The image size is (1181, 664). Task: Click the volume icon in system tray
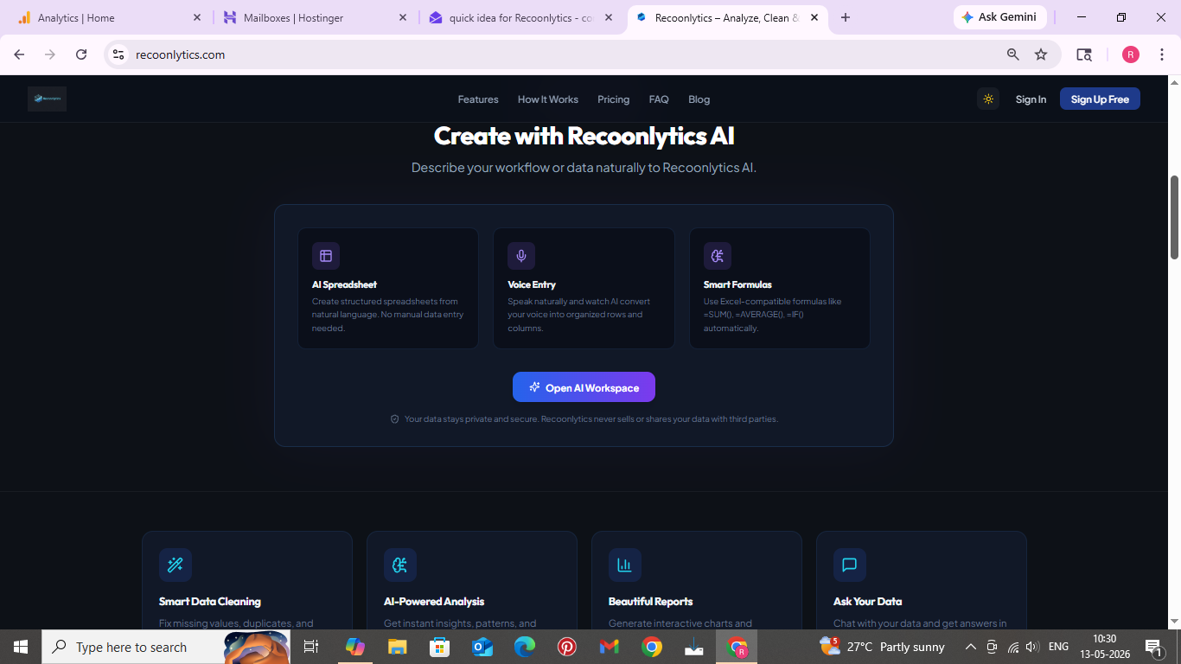pos(1031,647)
